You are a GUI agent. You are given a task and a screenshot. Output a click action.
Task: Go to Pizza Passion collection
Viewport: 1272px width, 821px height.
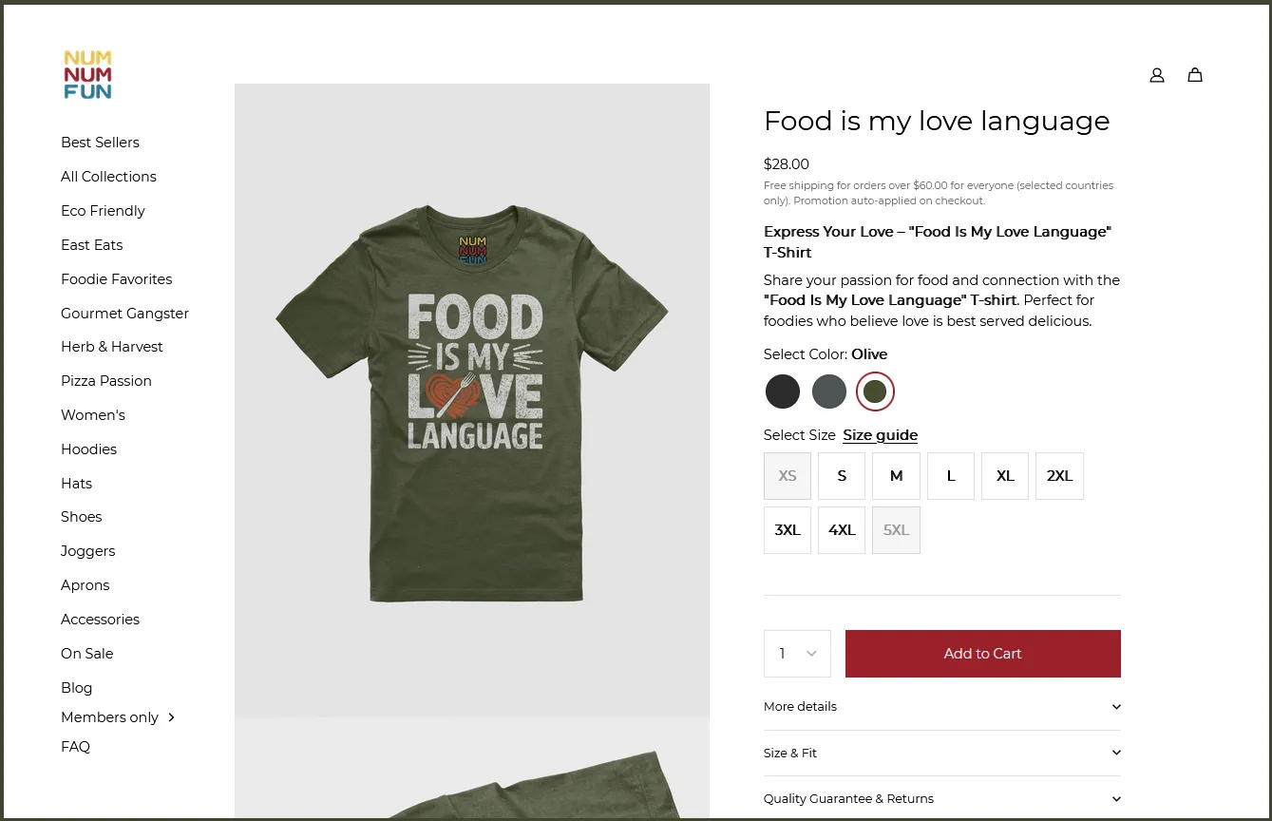(106, 381)
